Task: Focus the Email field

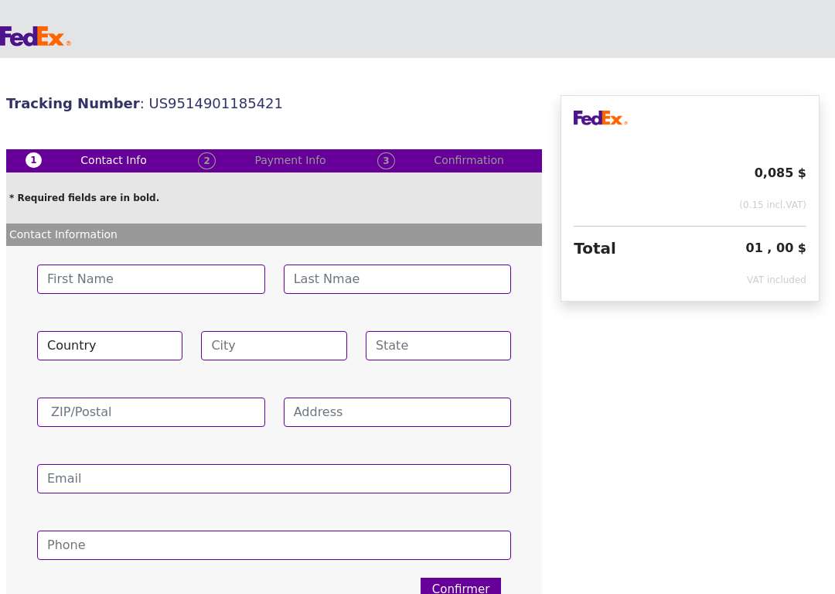Action: click(274, 479)
